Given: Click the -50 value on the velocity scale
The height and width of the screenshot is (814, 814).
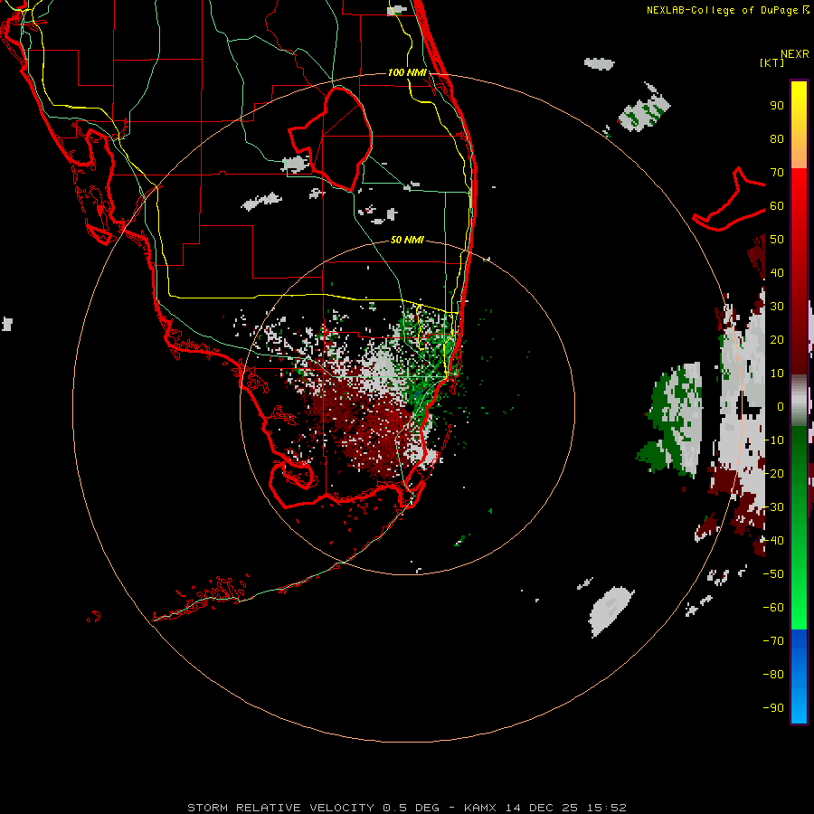Looking at the screenshot, I should click(x=773, y=574).
